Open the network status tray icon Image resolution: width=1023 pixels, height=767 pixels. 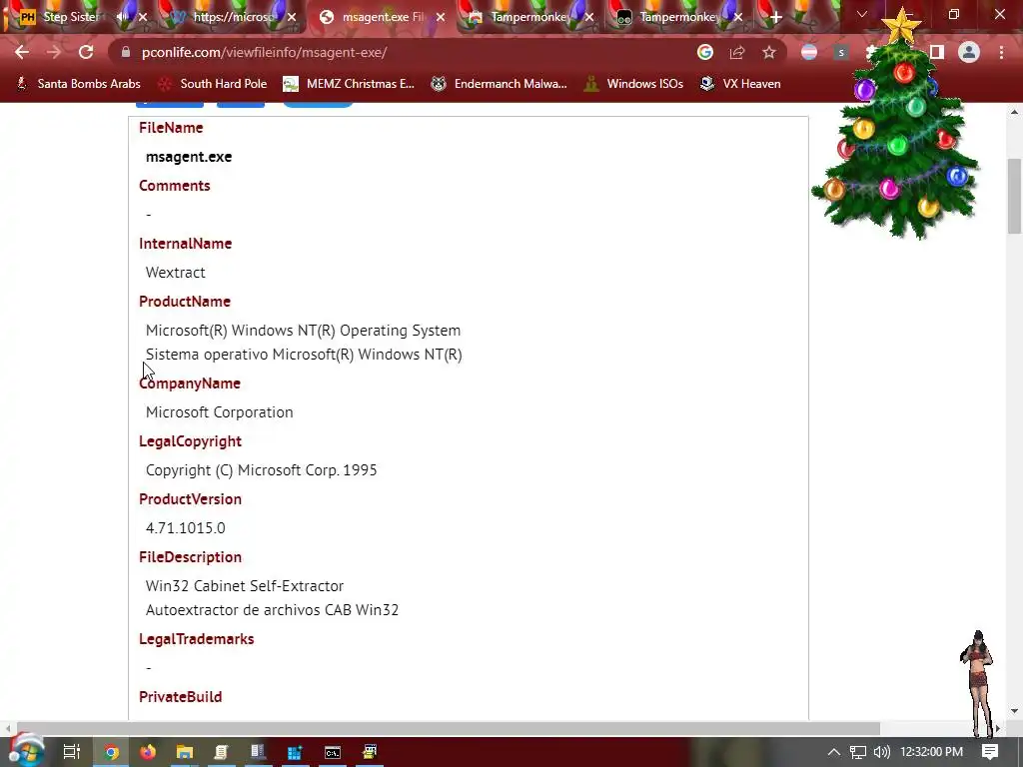coord(858,752)
